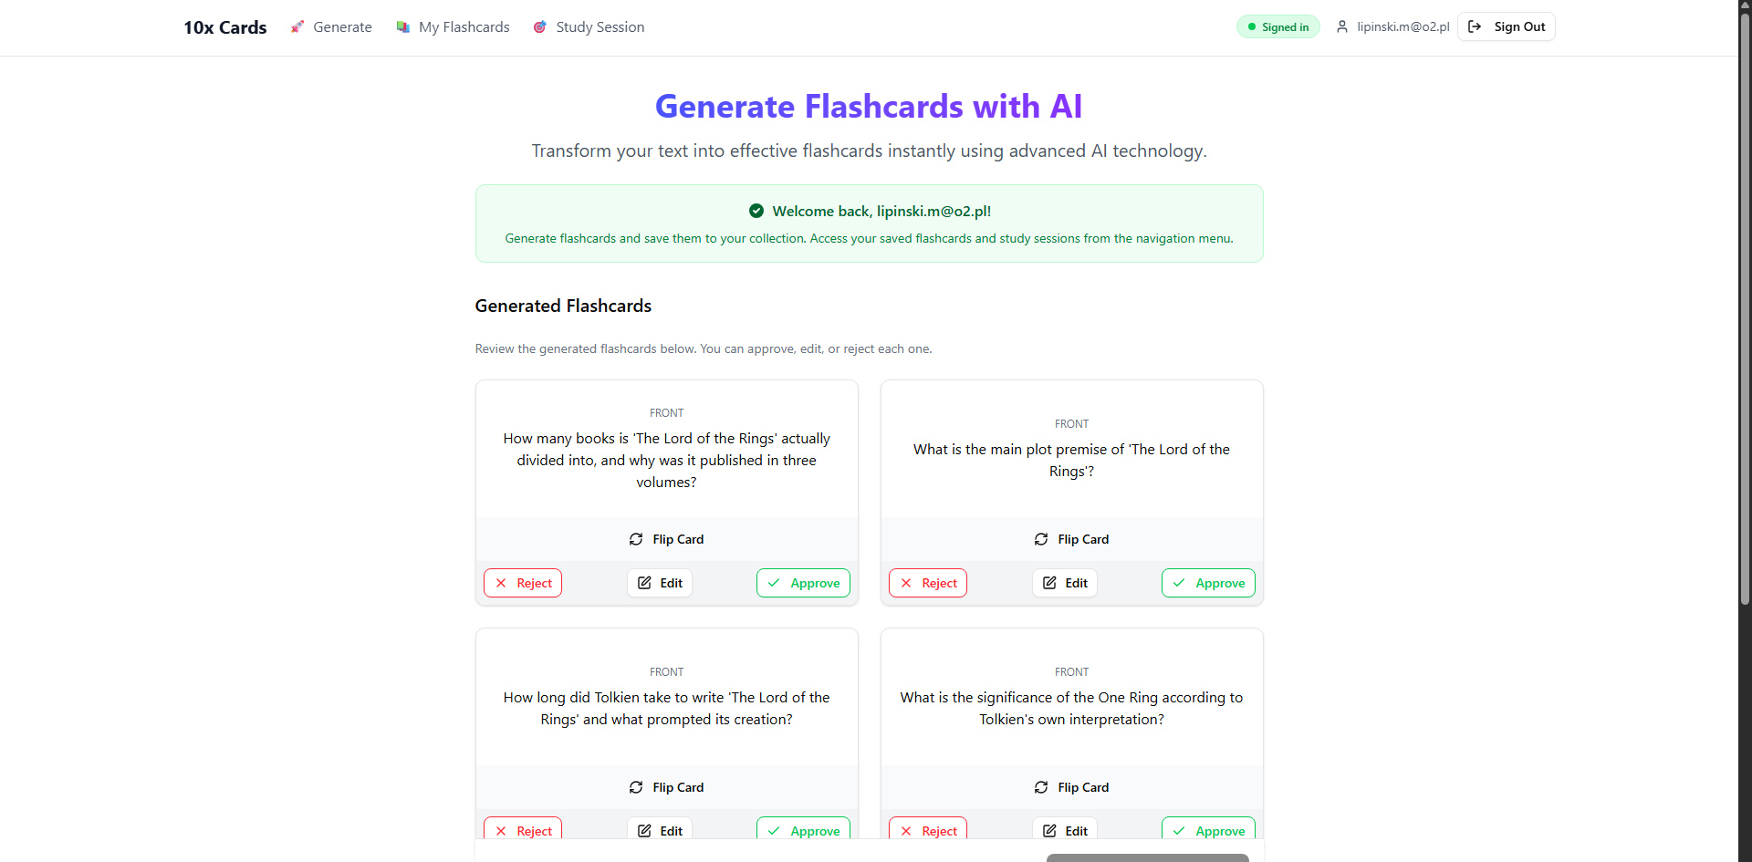Image resolution: width=1752 pixels, height=862 pixels.
Task: Click the sign-out arrow icon
Action: pyautogui.click(x=1475, y=27)
